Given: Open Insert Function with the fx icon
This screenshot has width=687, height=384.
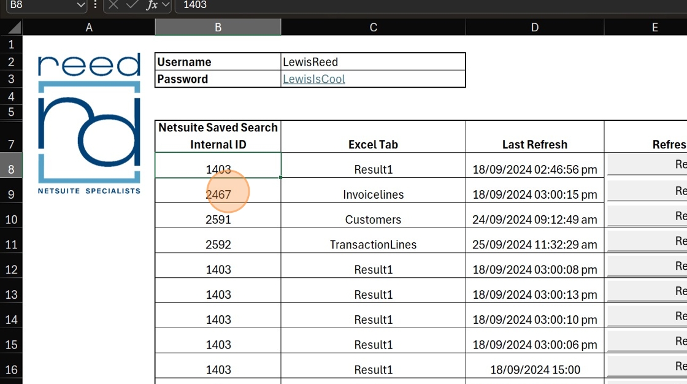Looking at the screenshot, I should coord(152,5).
